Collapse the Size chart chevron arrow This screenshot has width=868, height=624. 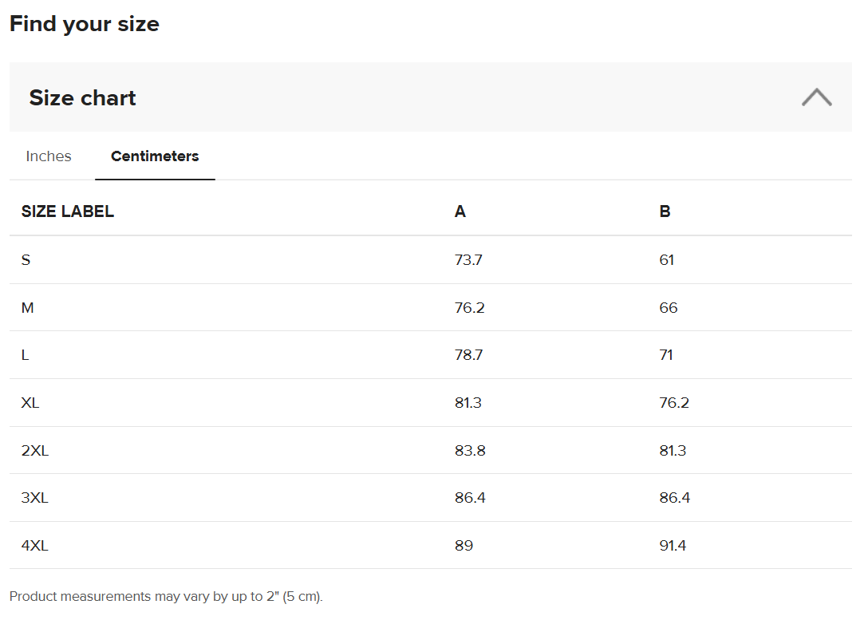click(x=816, y=97)
